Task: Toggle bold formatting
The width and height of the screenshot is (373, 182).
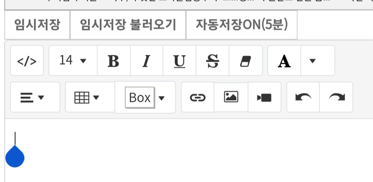Action: pyautogui.click(x=113, y=60)
